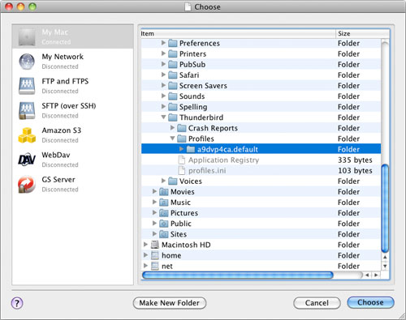
Task: Expand the Crash Reports disclosure triangle
Action: point(172,127)
